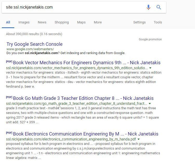Image resolution: width=195 pixels, height=161 pixels.
Task: Open the search Tools options
Action: (x=158, y=22)
